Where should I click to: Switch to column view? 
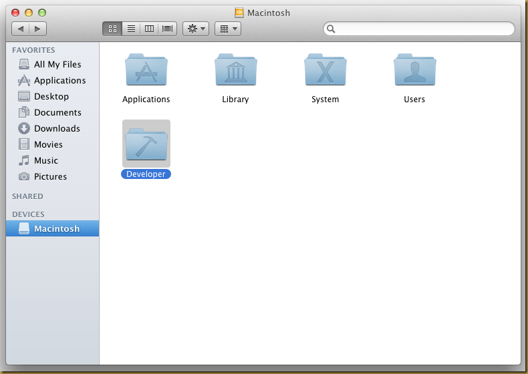click(x=149, y=29)
